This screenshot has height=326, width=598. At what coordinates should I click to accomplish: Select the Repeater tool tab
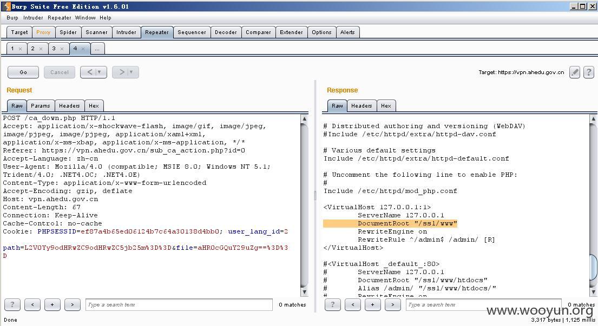[x=157, y=32]
